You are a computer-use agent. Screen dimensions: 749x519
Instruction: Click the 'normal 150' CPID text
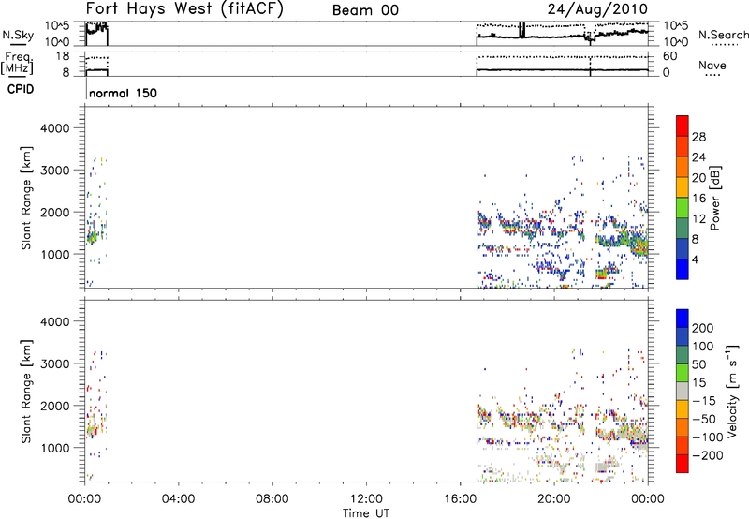click(123, 93)
